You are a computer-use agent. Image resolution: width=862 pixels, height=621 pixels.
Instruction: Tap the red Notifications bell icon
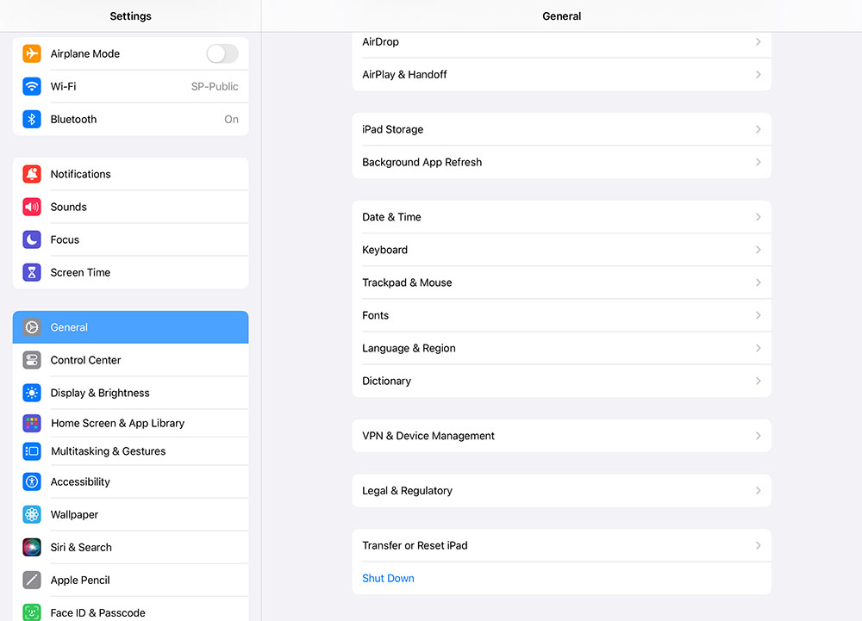pyautogui.click(x=32, y=174)
